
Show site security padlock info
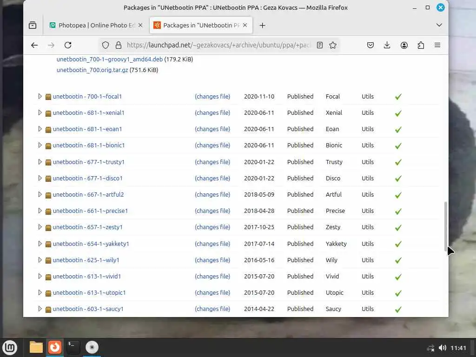119,45
